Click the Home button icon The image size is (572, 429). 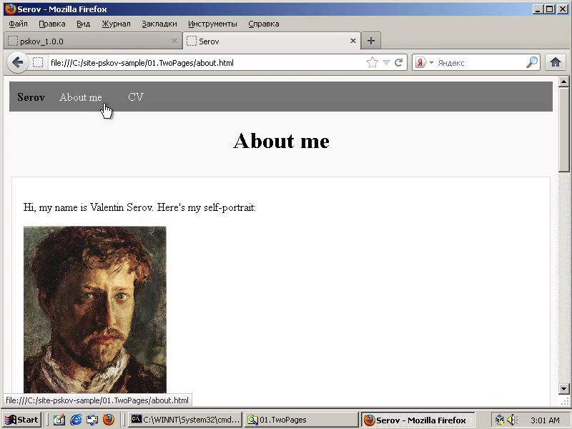tap(556, 63)
